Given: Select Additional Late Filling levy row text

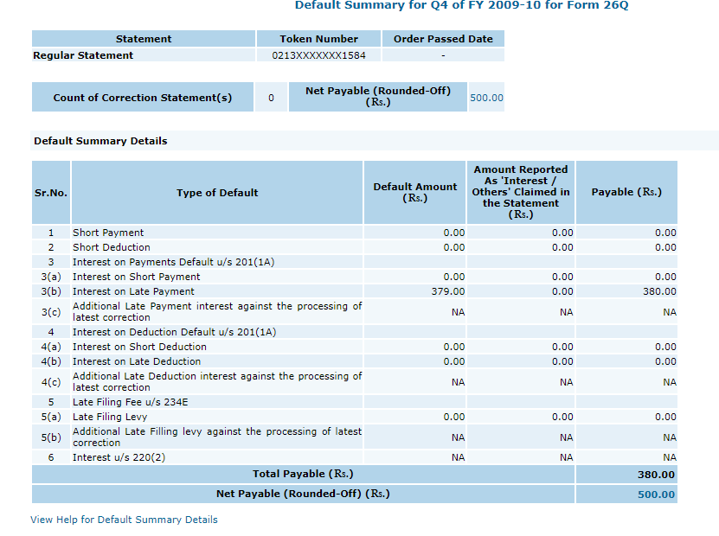Looking at the screenshot, I should (x=217, y=437).
